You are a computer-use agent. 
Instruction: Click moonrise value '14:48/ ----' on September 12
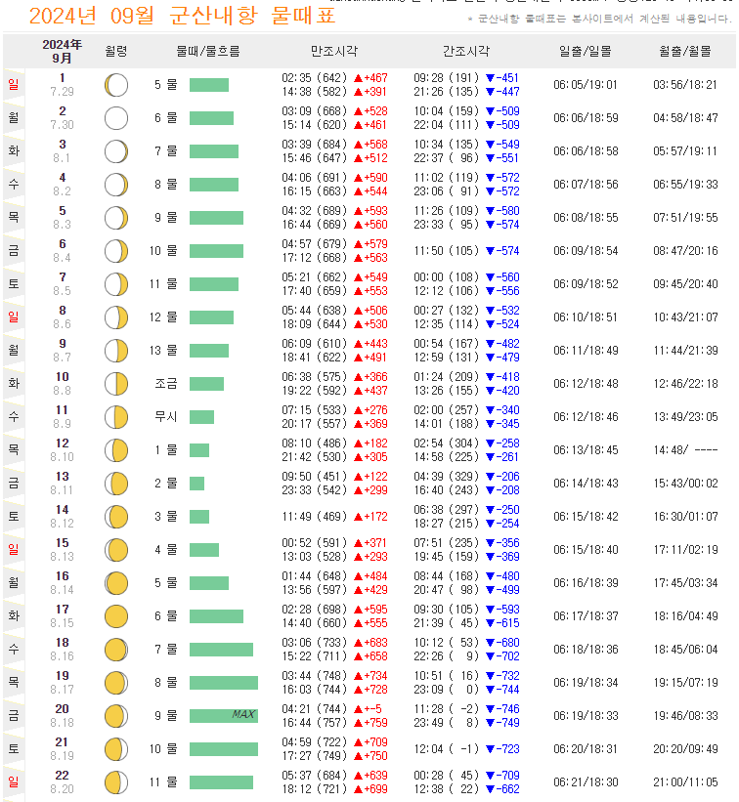(x=685, y=450)
